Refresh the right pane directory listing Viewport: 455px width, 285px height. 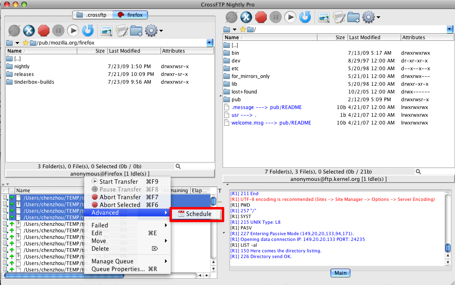pyautogui.click(x=305, y=17)
